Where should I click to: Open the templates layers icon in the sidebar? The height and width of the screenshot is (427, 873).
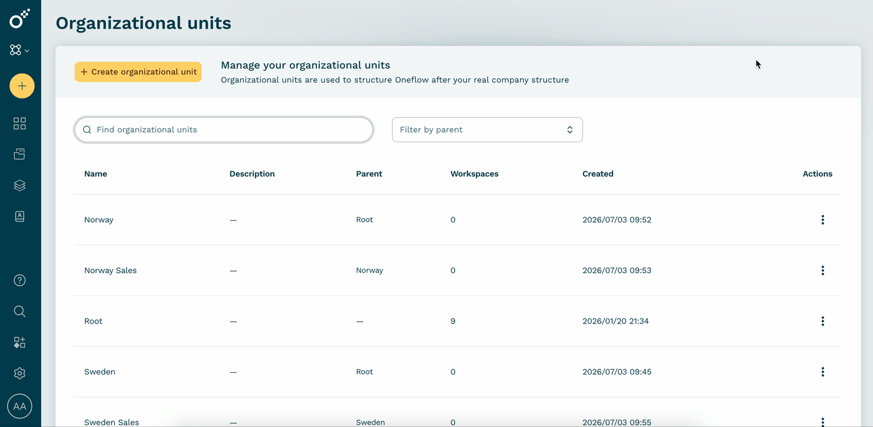[19, 185]
